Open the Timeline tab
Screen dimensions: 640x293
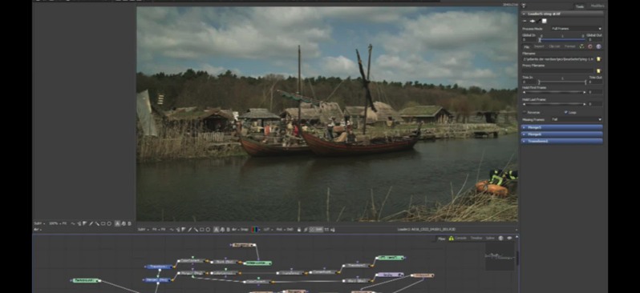point(476,238)
